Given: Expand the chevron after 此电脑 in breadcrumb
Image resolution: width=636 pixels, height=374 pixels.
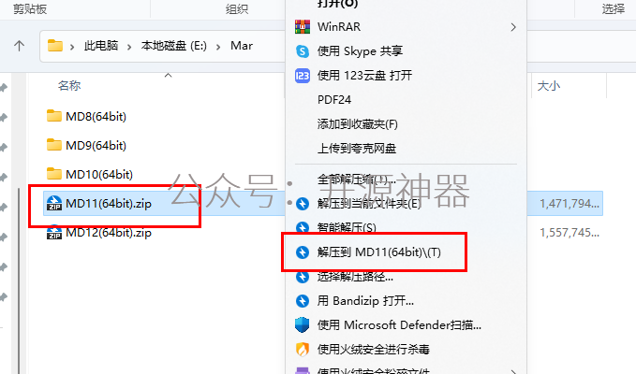Looking at the screenshot, I should (129, 47).
